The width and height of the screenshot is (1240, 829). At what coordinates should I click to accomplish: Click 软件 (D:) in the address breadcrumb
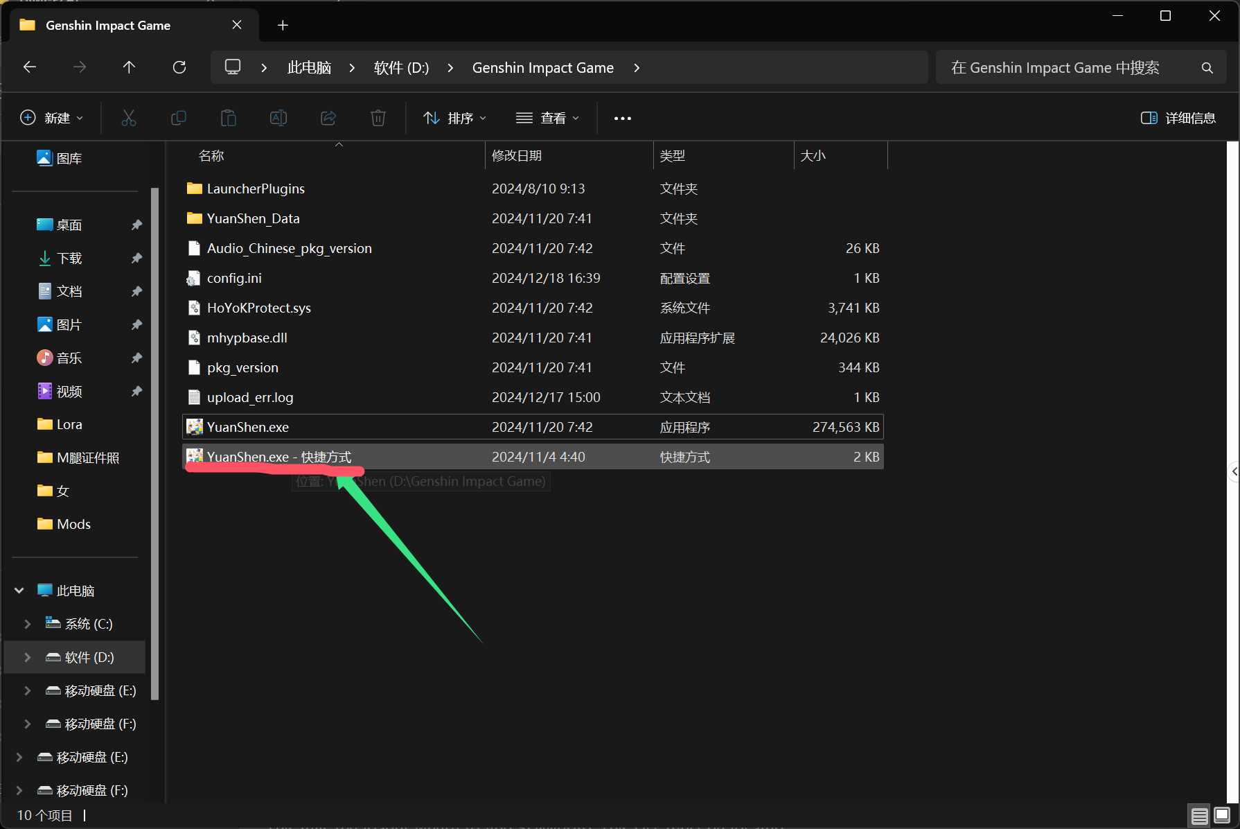click(x=401, y=68)
